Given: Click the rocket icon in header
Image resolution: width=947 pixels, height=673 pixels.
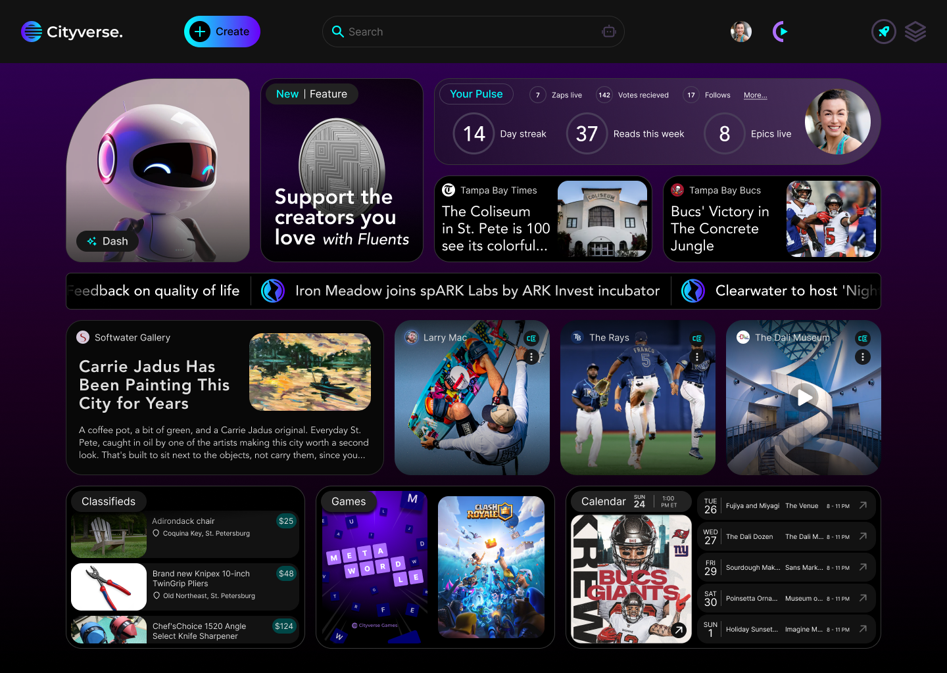Looking at the screenshot, I should [884, 32].
